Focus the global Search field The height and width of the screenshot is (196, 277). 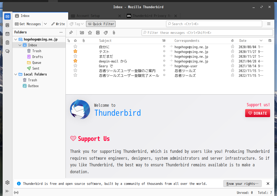[x=214, y=24]
